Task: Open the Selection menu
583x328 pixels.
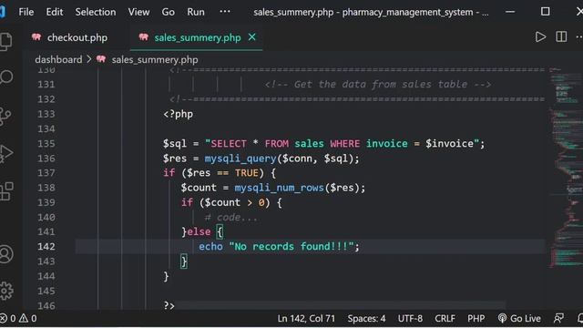Action: [96, 12]
